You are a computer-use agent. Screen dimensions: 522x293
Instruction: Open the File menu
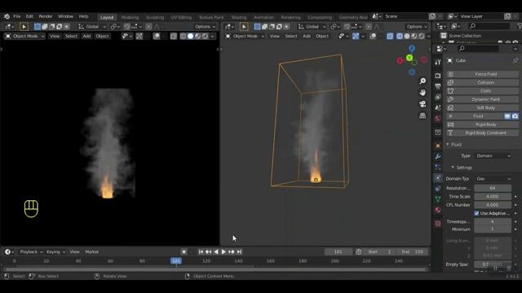tap(17, 16)
